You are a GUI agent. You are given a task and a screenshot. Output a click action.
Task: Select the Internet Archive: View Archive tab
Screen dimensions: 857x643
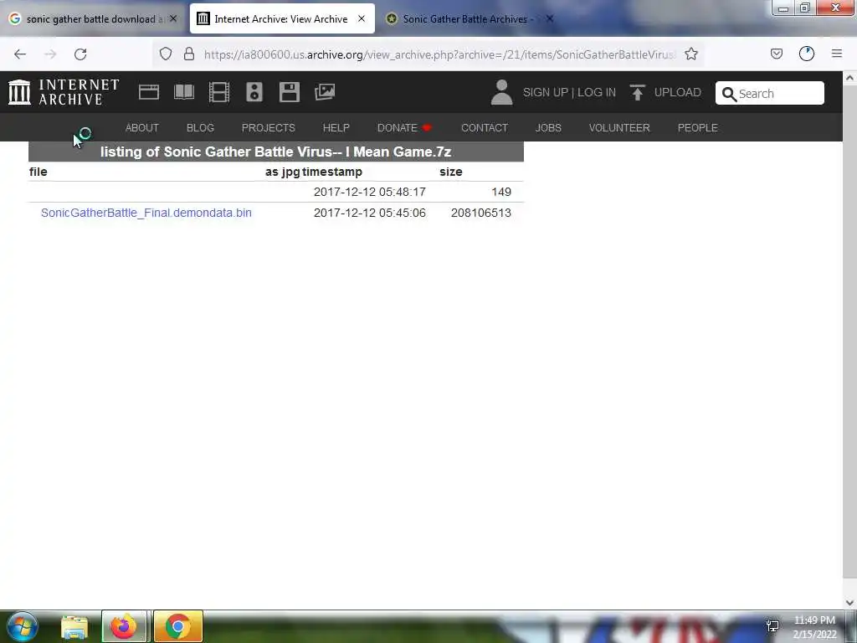click(x=282, y=18)
